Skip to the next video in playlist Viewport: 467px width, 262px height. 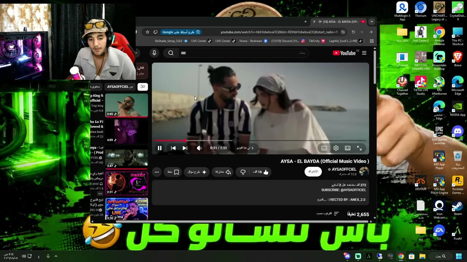(x=185, y=148)
